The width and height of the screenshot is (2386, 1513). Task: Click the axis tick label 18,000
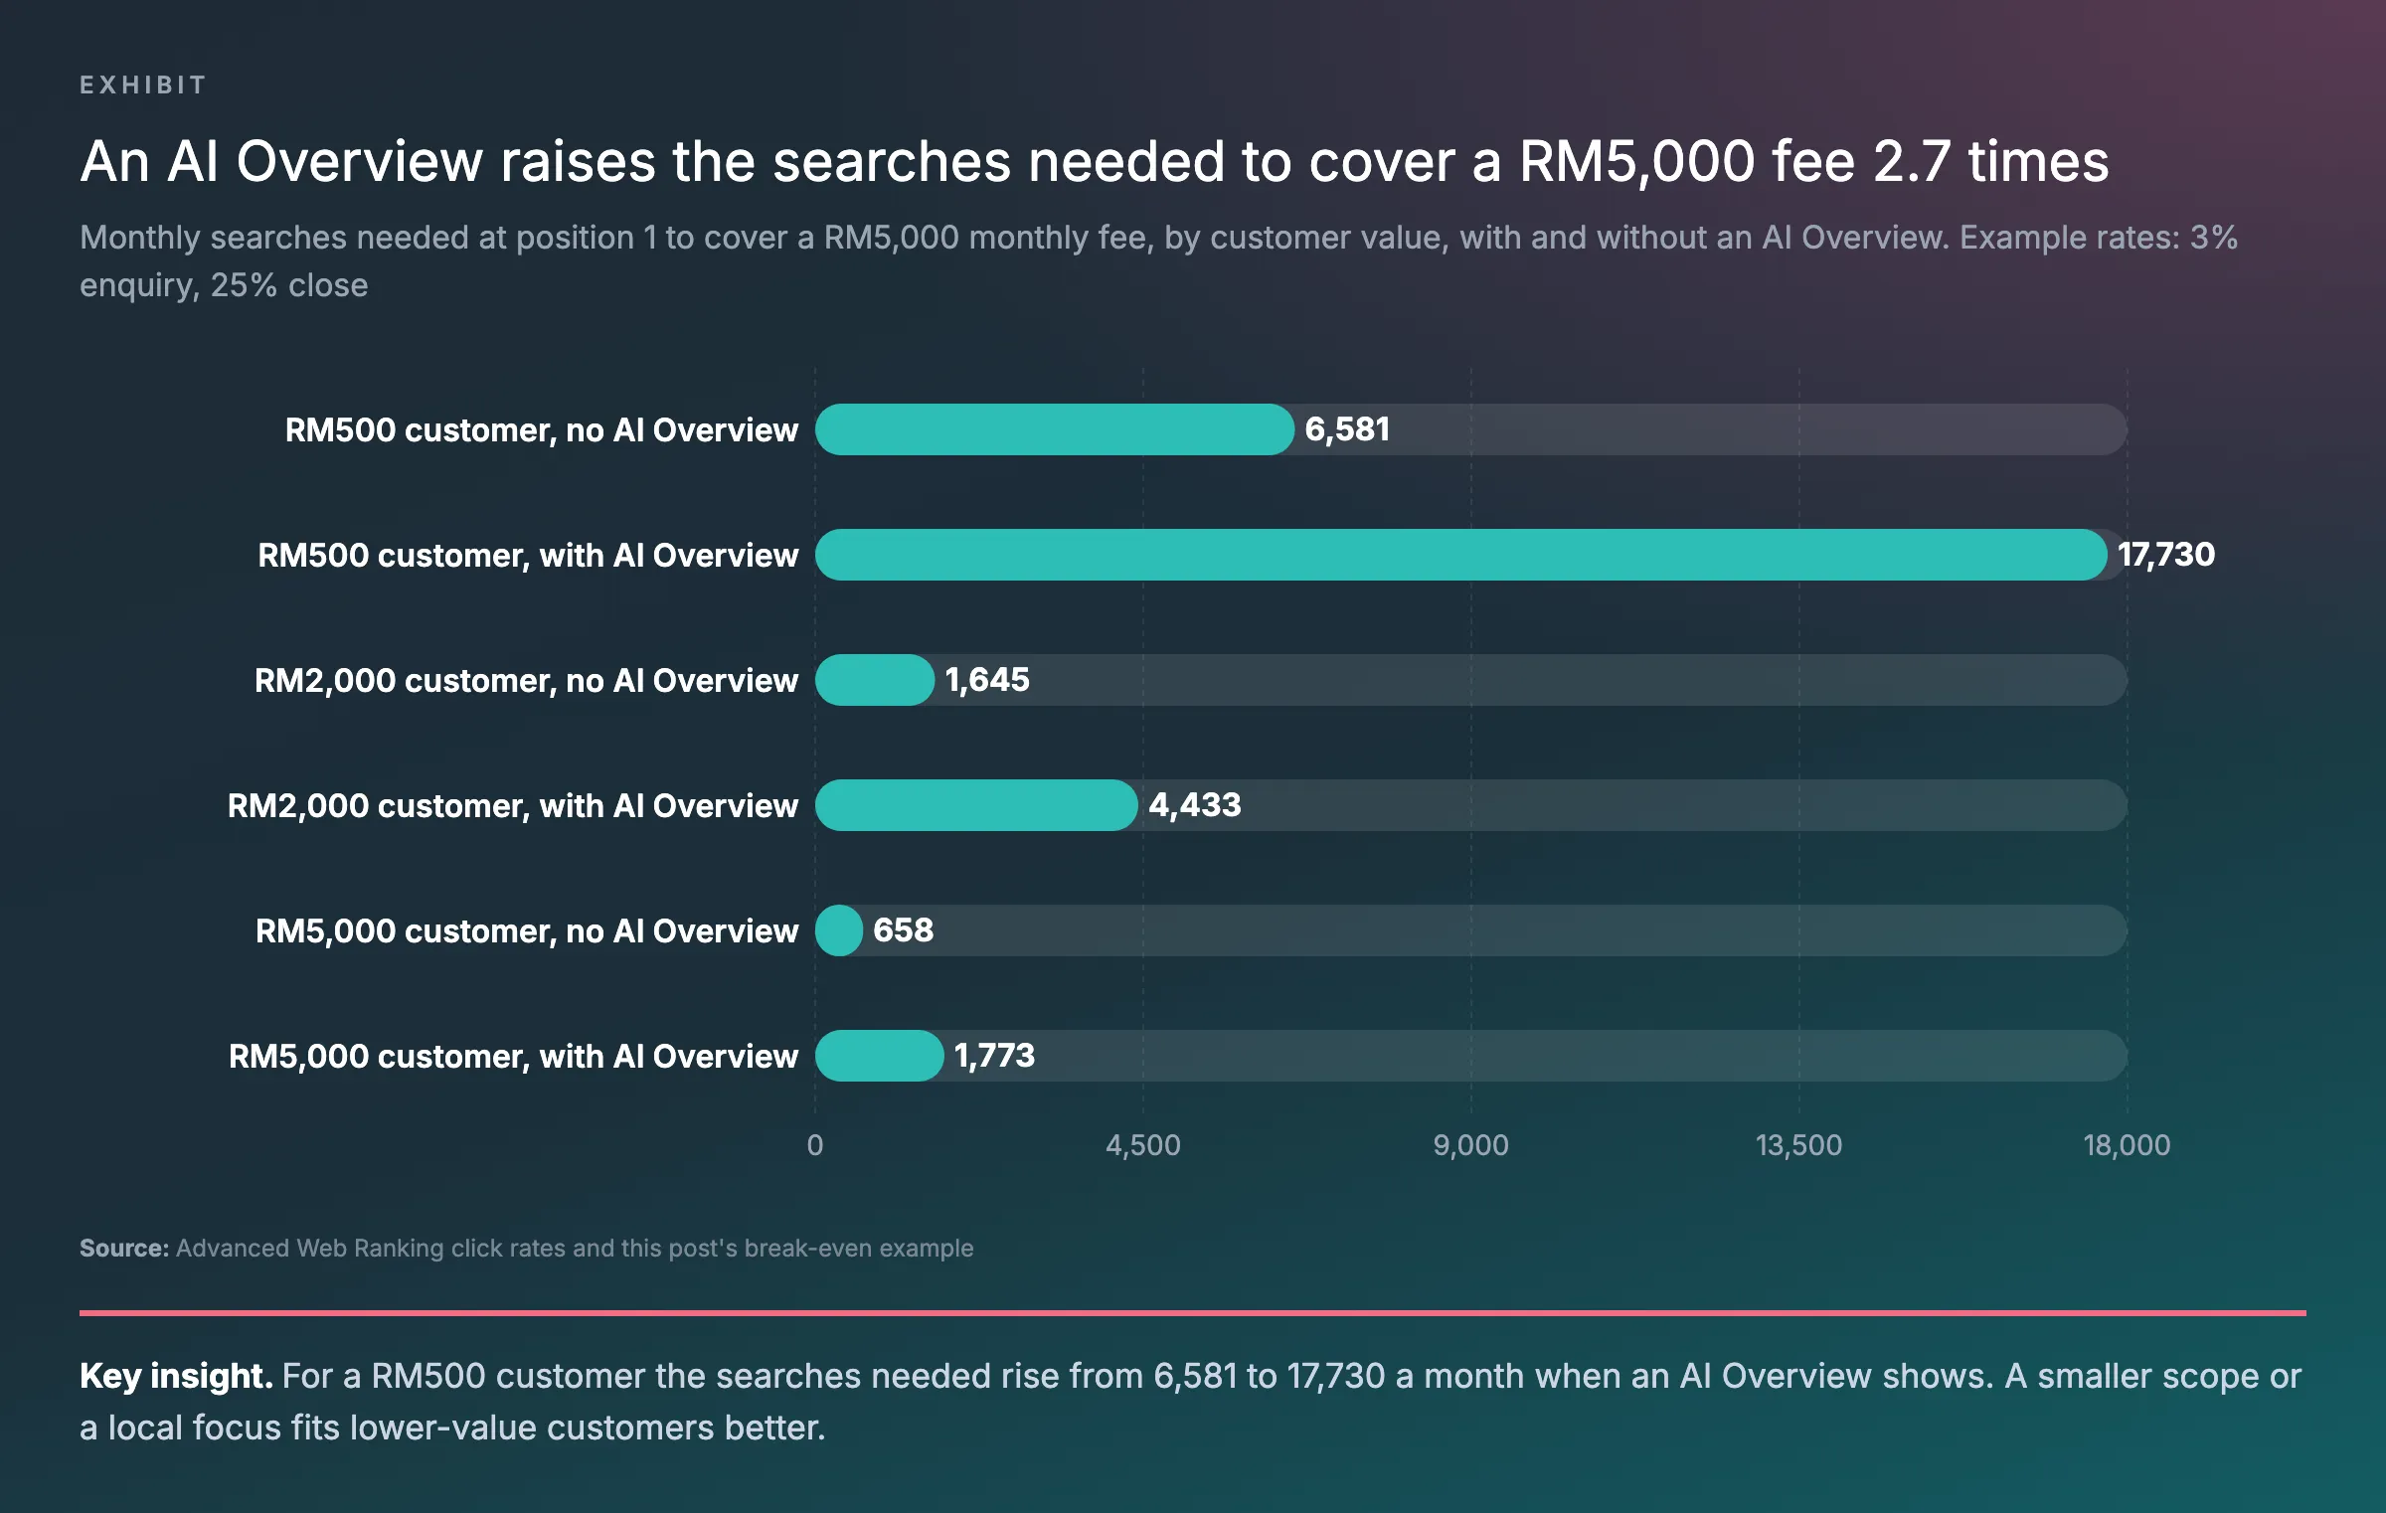click(2128, 1145)
